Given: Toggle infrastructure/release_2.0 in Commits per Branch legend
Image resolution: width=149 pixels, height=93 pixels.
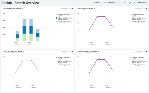Looking at the screenshot, I should (x=137, y=15).
